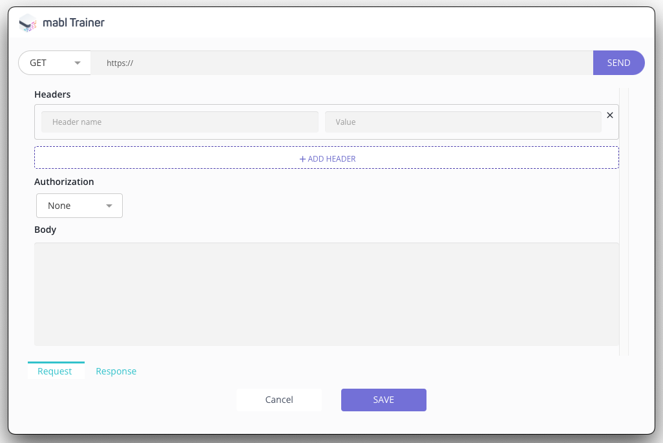
Task: Save the API request step
Action: [383, 400]
